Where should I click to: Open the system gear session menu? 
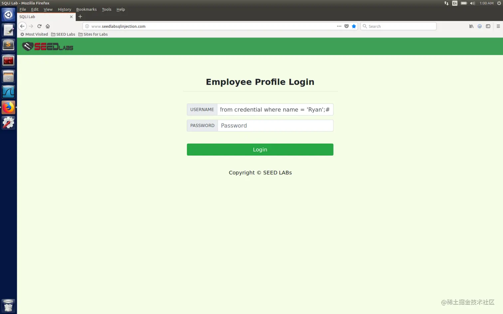499,3
